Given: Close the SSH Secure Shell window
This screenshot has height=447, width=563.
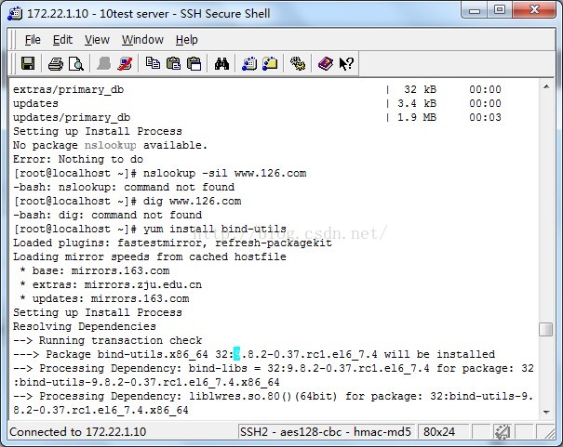Looking at the screenshot, I should [534, 10].
